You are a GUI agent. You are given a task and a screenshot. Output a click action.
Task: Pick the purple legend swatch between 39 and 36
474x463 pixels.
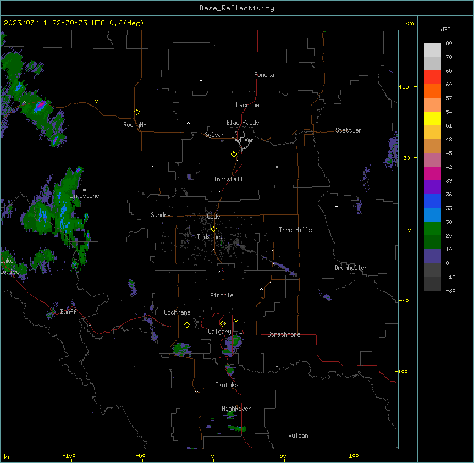(432, 188)
